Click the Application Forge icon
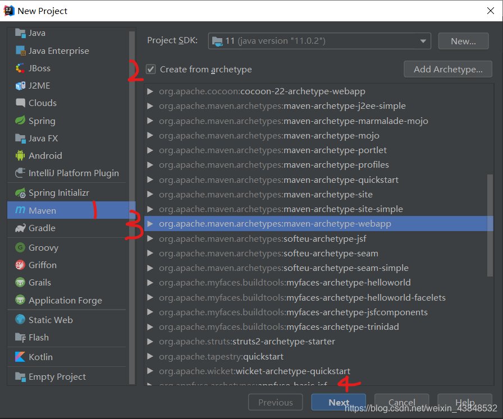Image resolution: width=503 pixels, height=419 pixels. click(x=20, y=300)
